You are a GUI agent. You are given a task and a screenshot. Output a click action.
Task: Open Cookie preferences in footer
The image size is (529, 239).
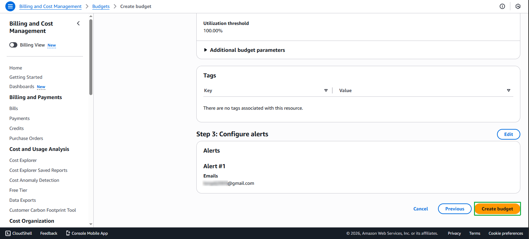505,233
